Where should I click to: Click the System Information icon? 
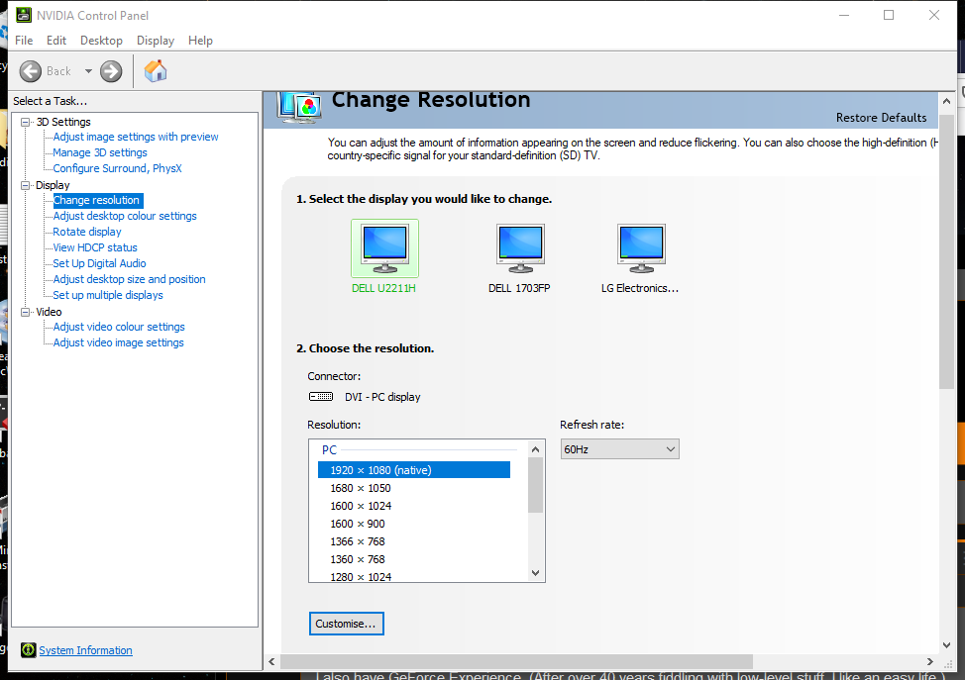coord(29,650)
